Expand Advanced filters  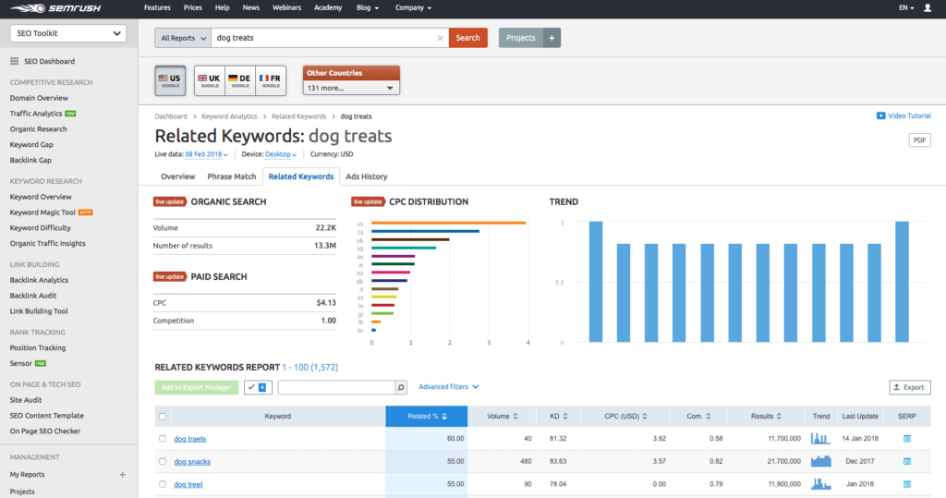pos(448,387)
